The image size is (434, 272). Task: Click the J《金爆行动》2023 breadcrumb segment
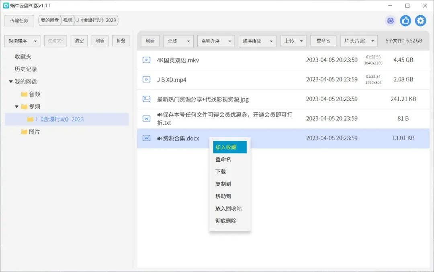[96, 20]
